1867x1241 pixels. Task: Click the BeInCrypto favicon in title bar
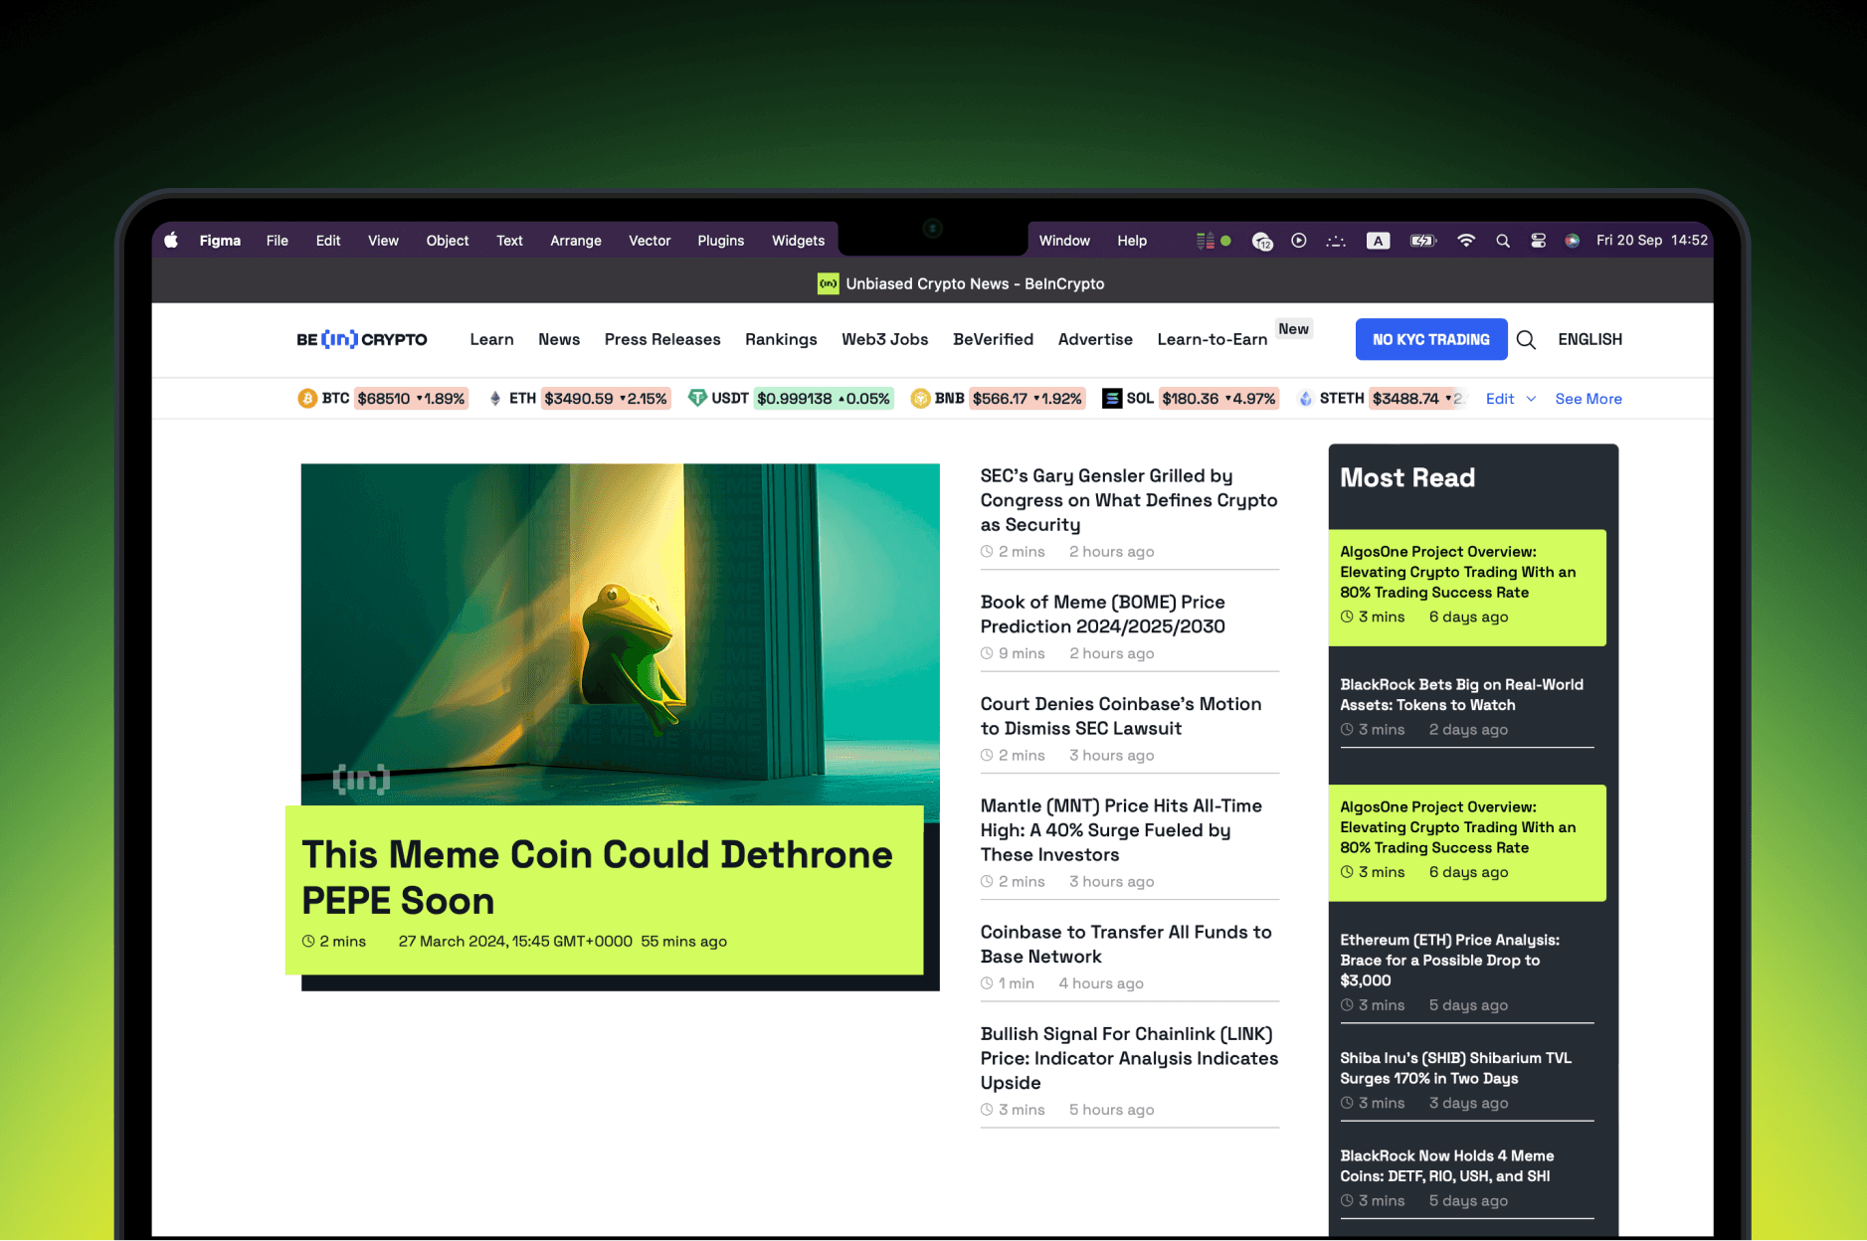(828, 284)
